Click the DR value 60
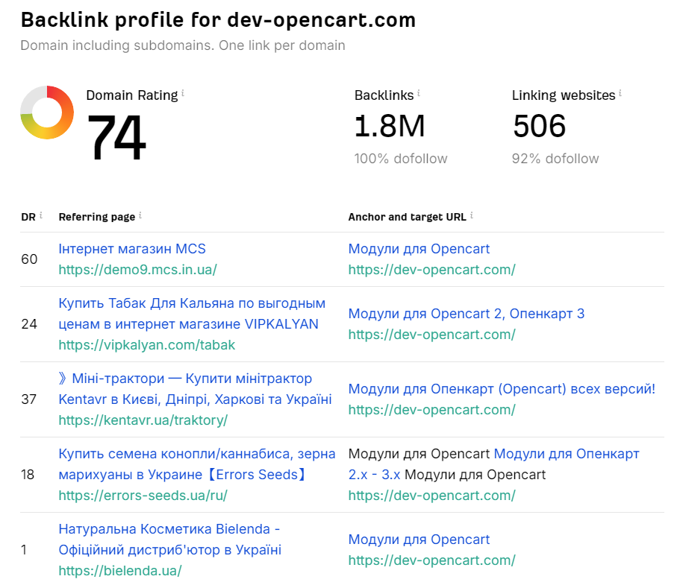This screenshot has height=585, width=683. [29, 259]
